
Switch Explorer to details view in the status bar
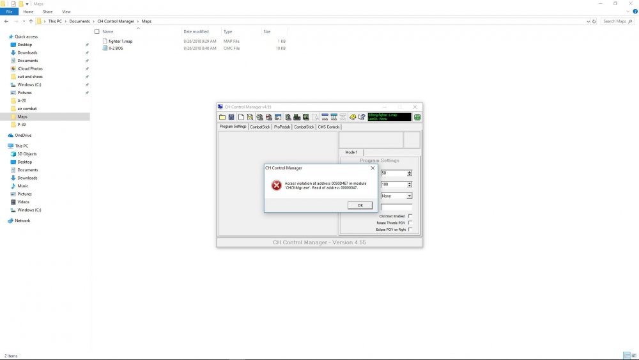[627, 356]
